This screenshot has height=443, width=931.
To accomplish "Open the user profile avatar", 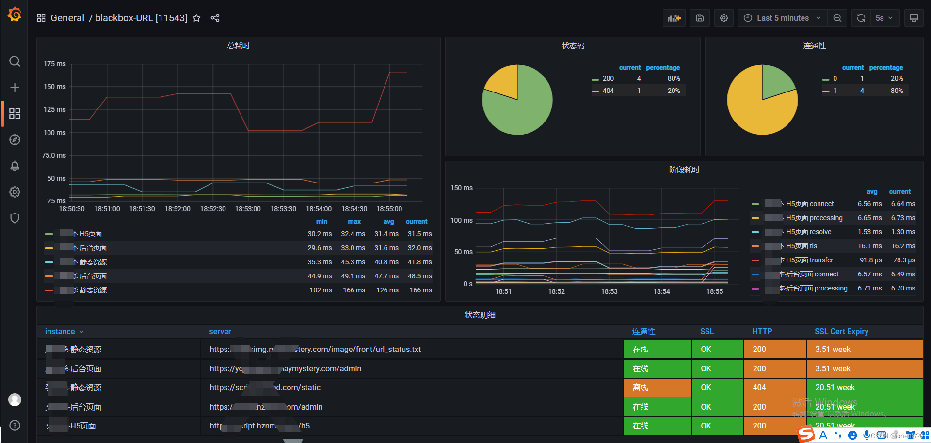I will [x=15, y=400].
